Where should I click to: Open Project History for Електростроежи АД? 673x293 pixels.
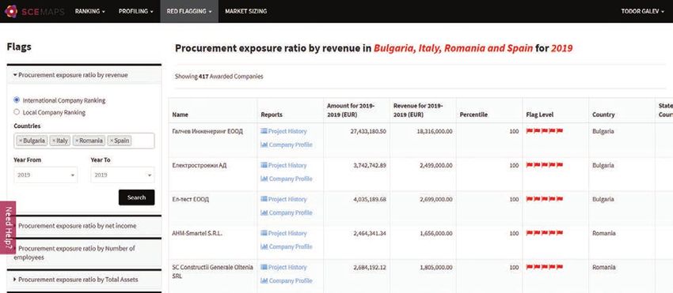click(x=283, y=165)
